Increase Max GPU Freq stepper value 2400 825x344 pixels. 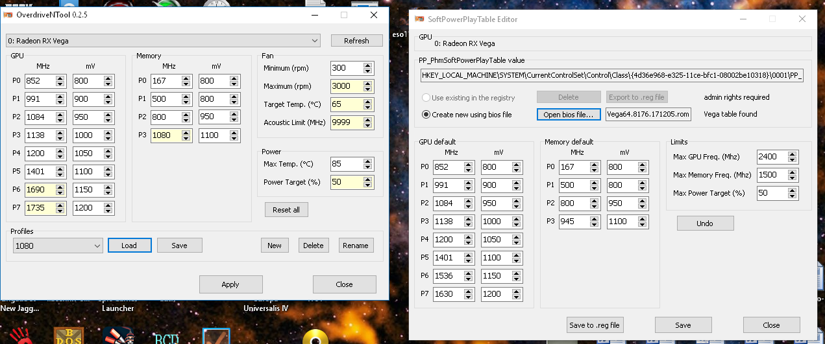pyautogui.click(x=793, y=154)
